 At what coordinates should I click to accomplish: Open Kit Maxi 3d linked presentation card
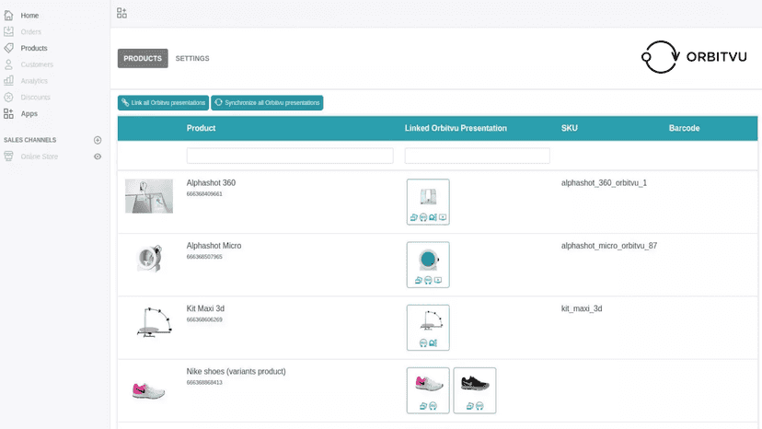[428, 328]
